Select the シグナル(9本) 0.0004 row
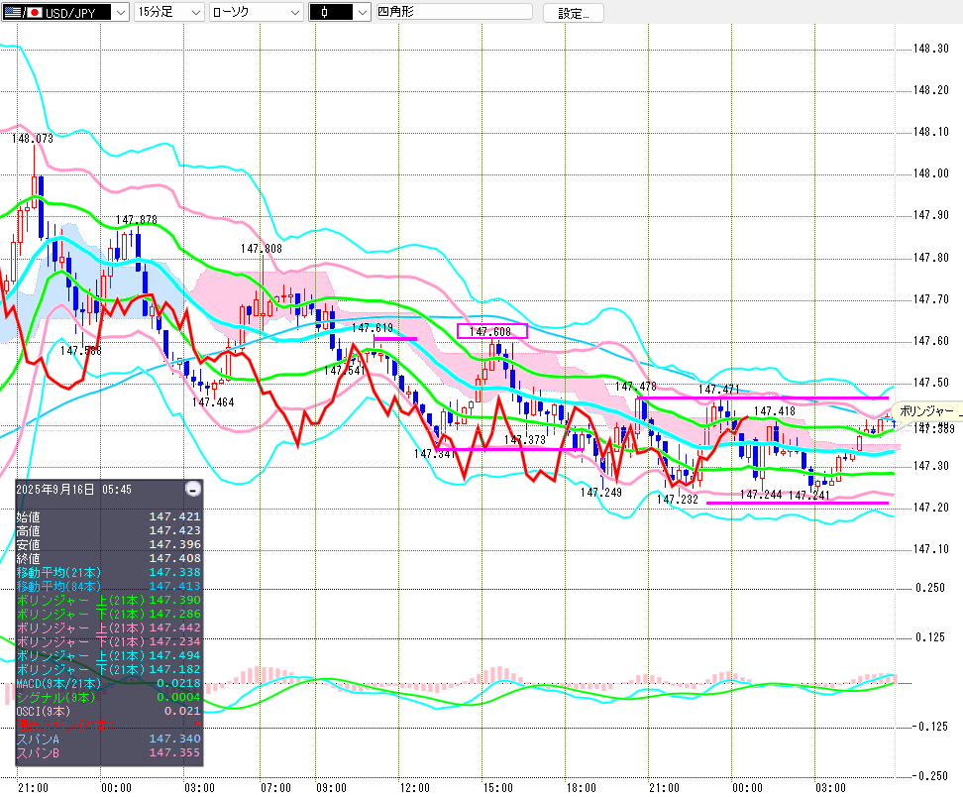The height and width of the screenshot is (797, 963). pos(109,697)
